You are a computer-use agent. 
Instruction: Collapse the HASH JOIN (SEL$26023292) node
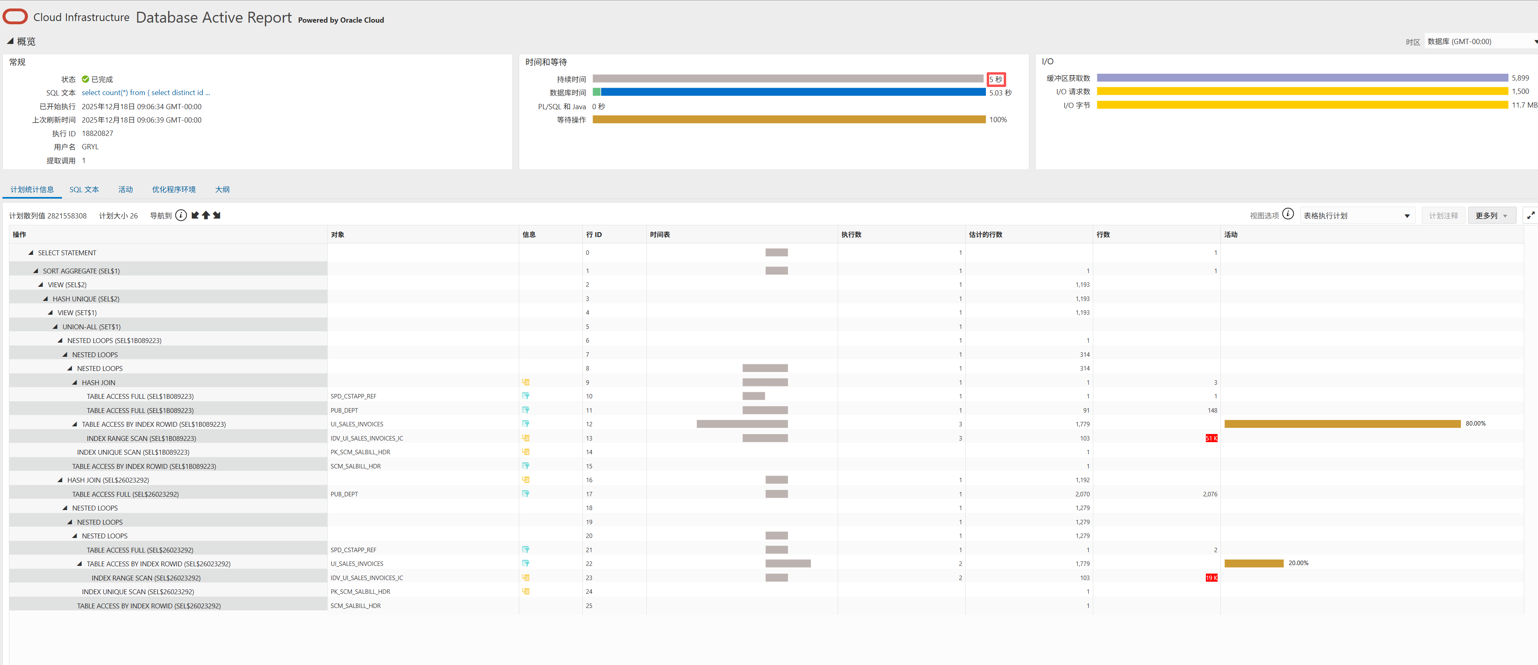(60, 479)
